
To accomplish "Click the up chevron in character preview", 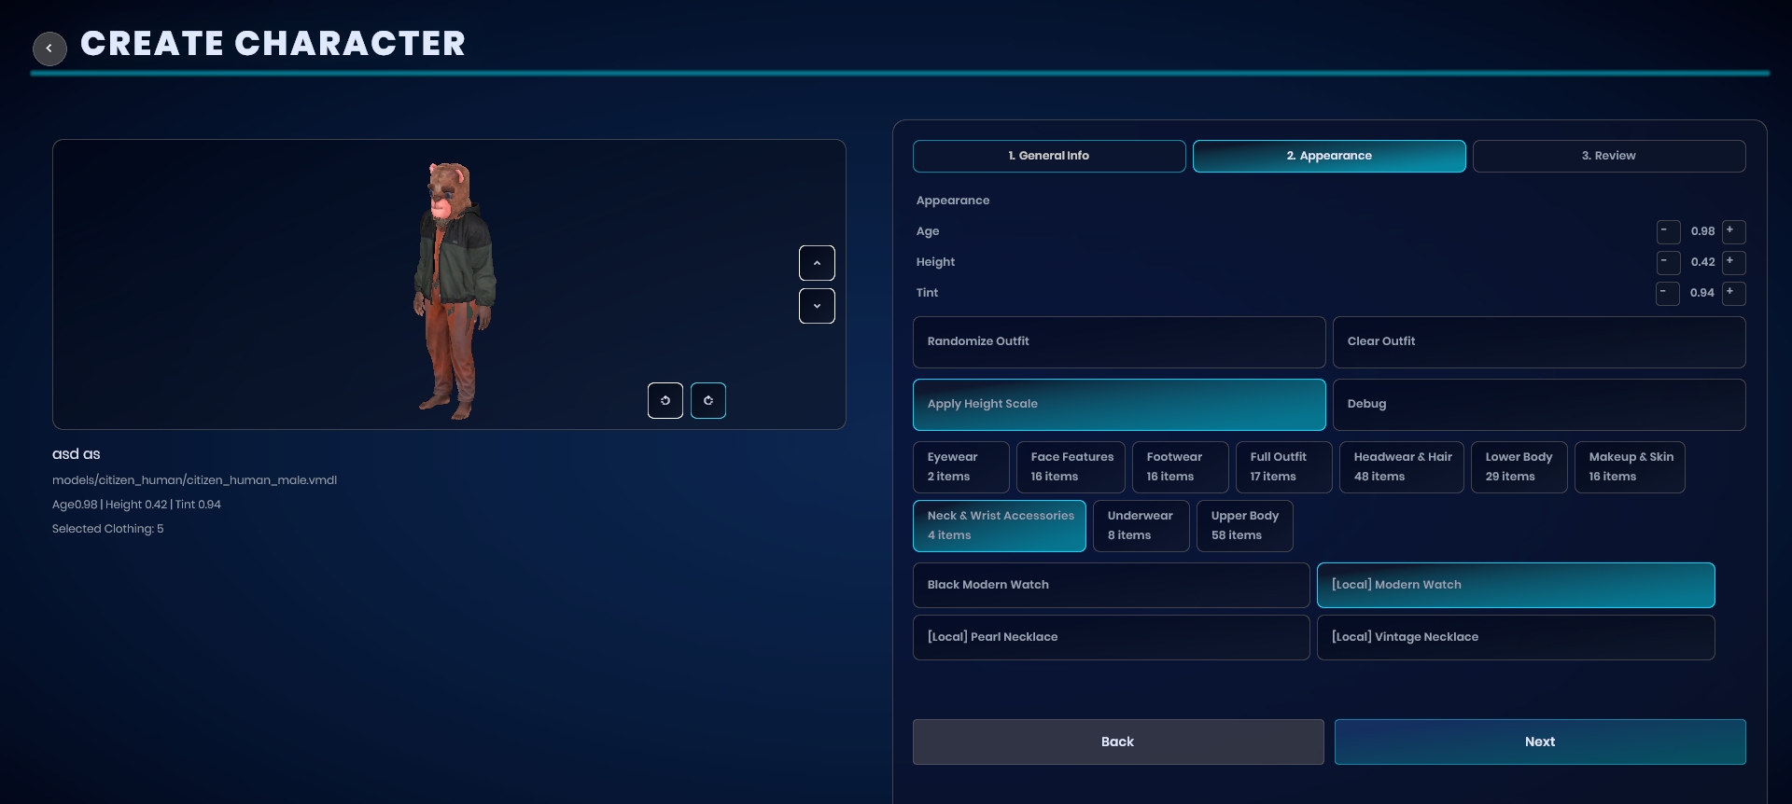I will (817, 263).
